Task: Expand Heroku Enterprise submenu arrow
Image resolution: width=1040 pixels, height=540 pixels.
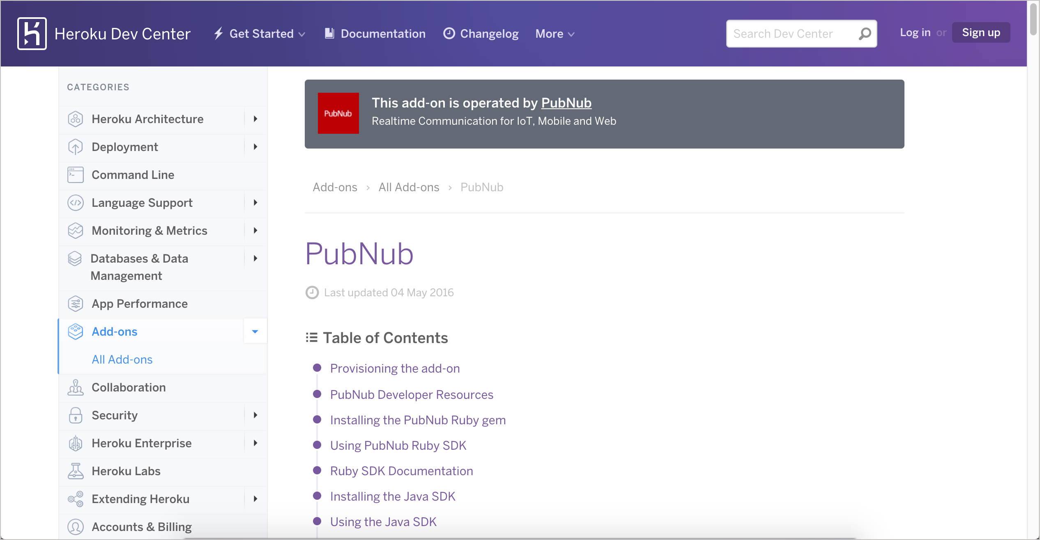Action: 255,443
